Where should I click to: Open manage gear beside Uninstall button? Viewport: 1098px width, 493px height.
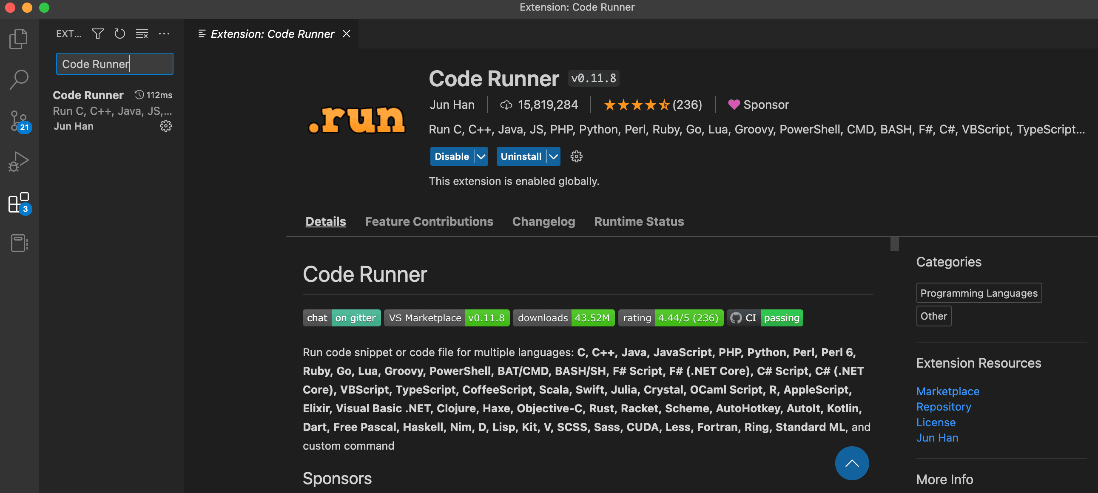[576, 156]
